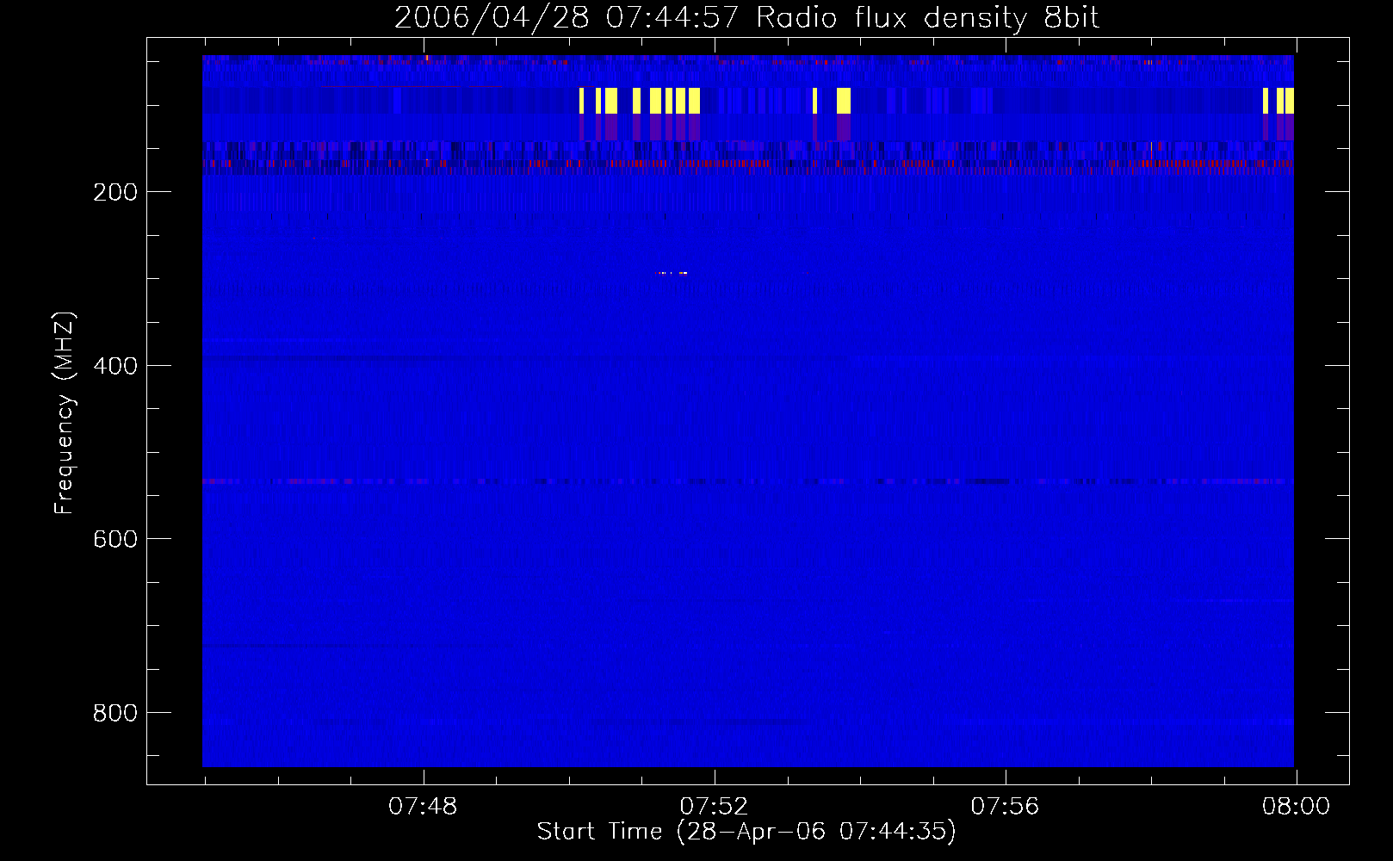Screen dimensions: 1393x861
Task: Click the 08:00 time tick label
Action: point(1296,807)
